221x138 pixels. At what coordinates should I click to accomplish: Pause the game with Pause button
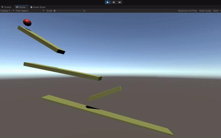tap(113, 2)
